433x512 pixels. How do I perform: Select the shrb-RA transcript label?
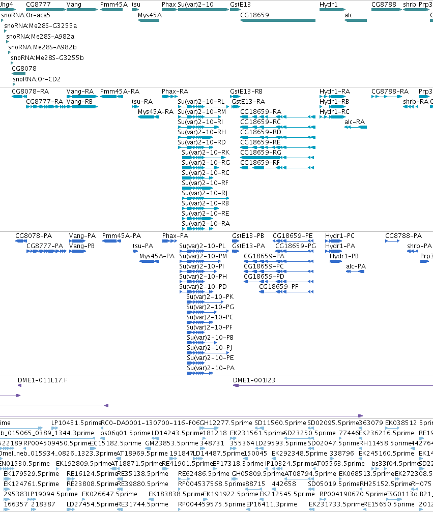[x=416, y=102]
